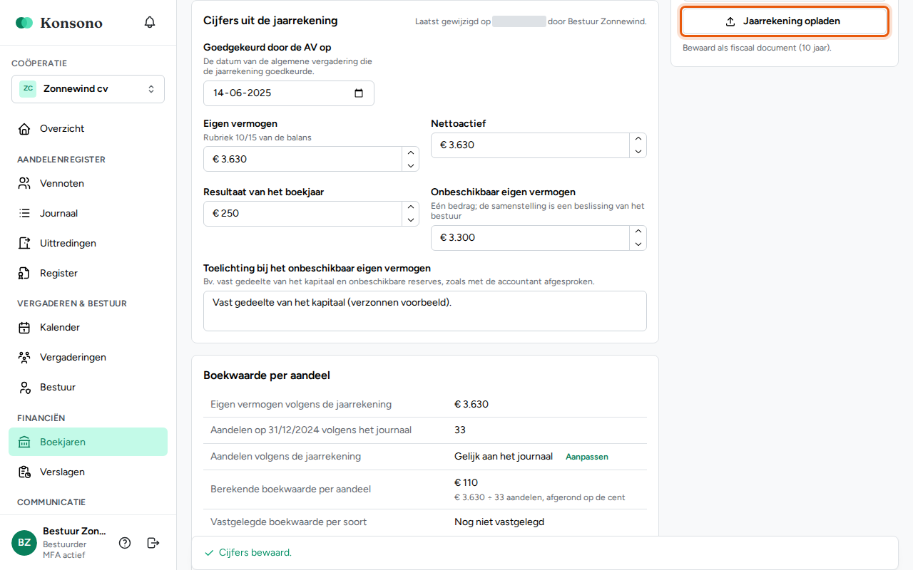Open the Zonnewind cv cooperative selector
The width and height of the screenshot is (913, 570).
coord(88,89)
